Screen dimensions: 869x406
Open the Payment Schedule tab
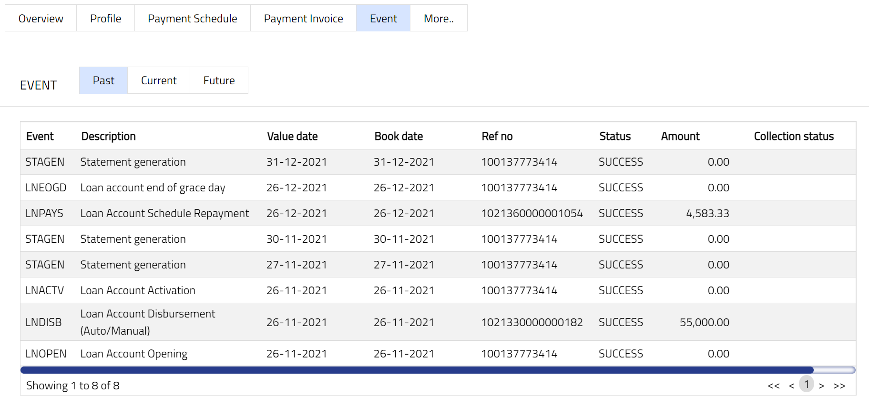pyautogui.click(x=192, y=19)
